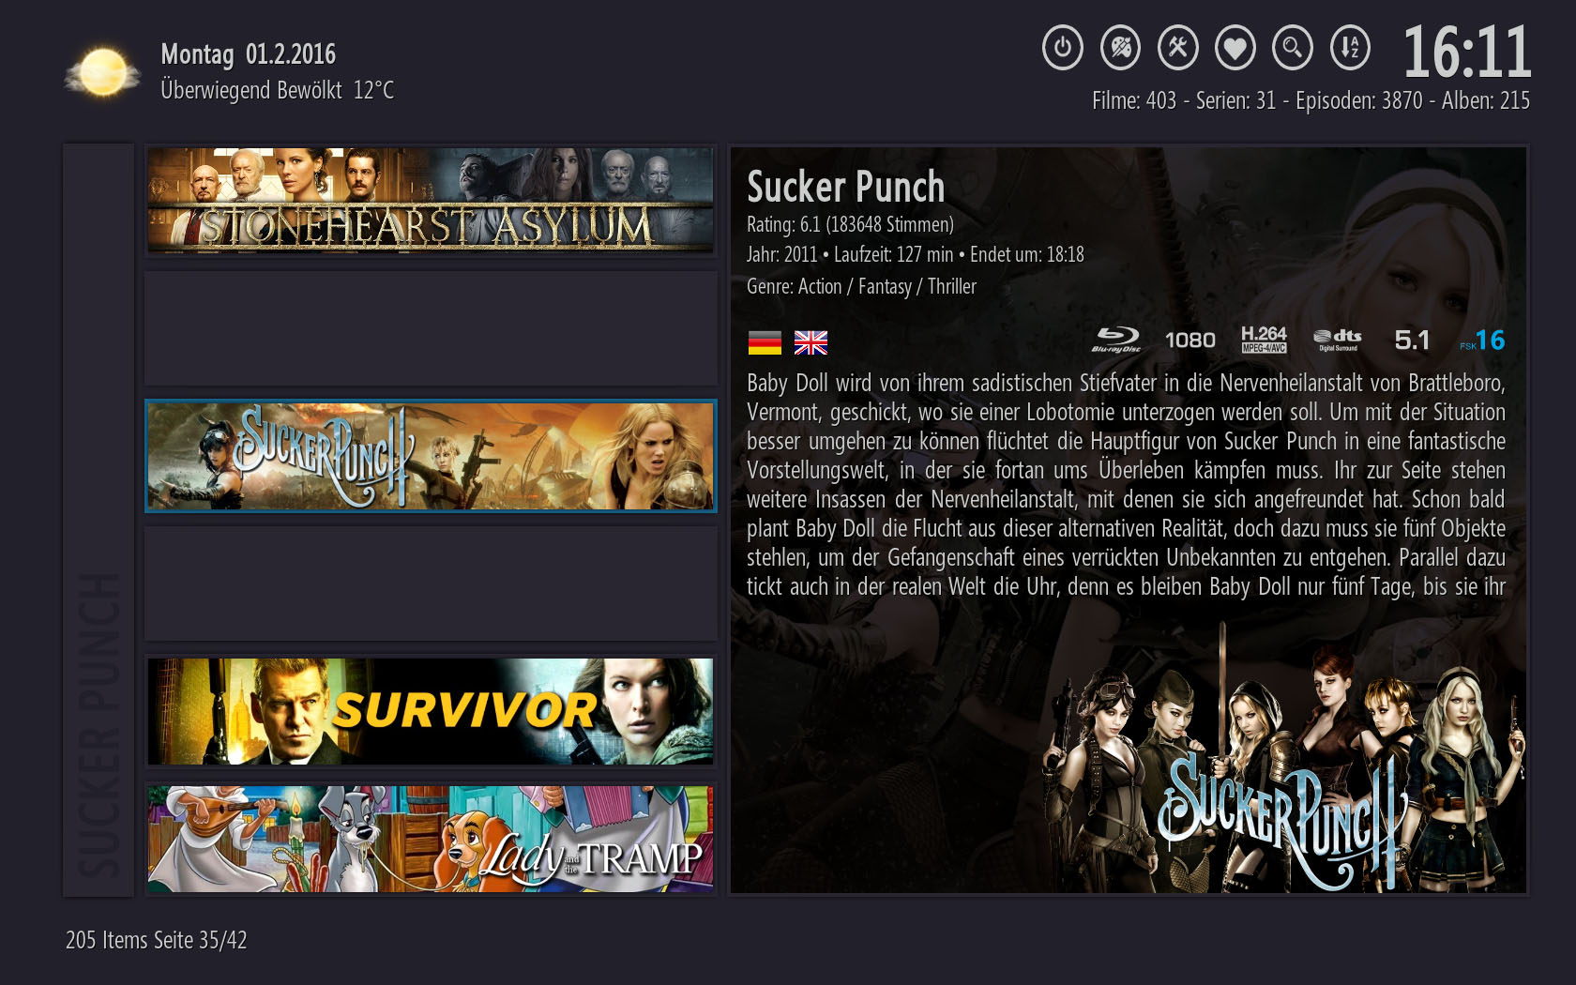Click the weather text Überwiegend Bewölkt 12°C
This screenshot has height=985, width=1576.
click(277, 90)
